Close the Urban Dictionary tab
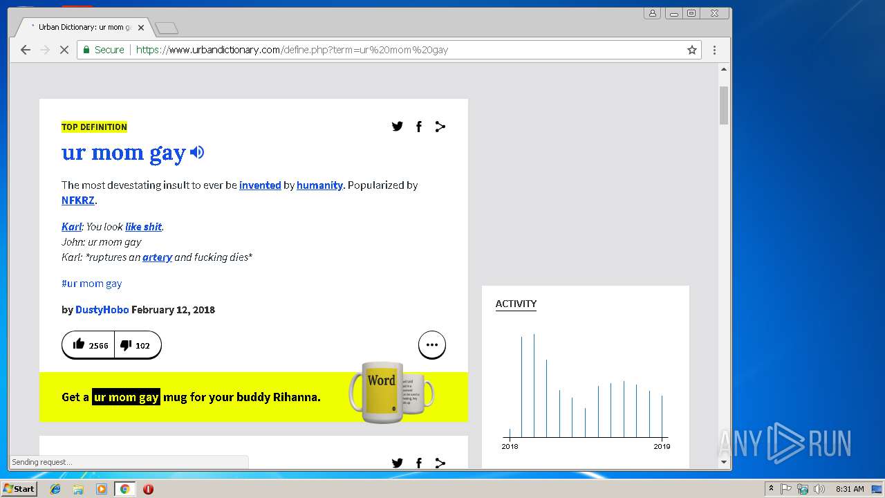 click(x=141, y=28)
